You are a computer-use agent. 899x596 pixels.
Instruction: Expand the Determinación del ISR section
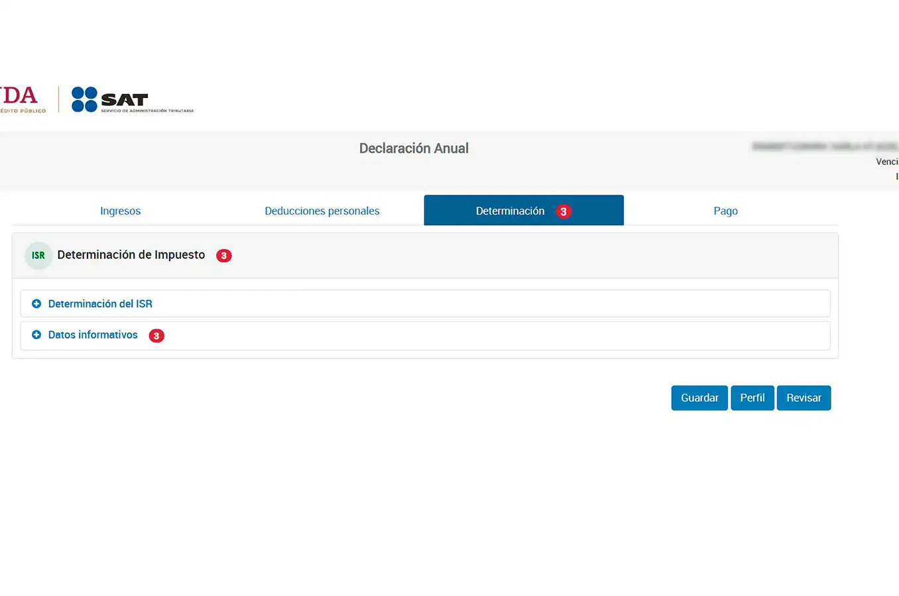[x=100, y=304]
